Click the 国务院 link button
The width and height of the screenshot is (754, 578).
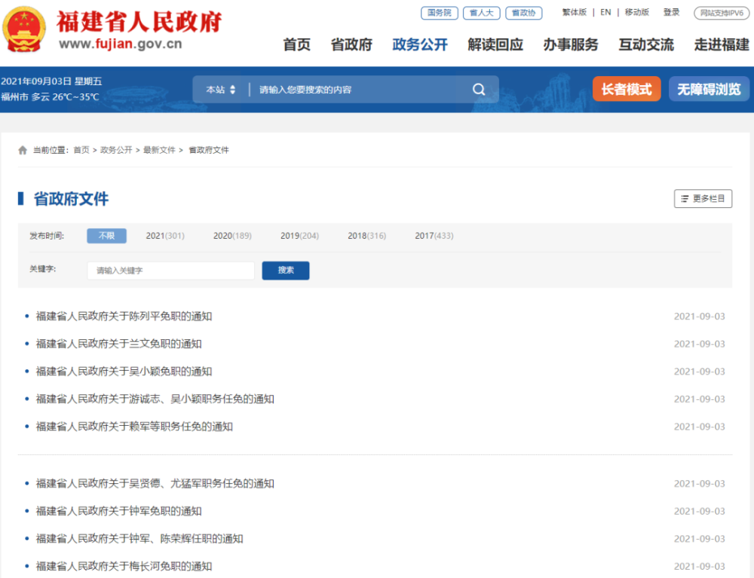440,13
